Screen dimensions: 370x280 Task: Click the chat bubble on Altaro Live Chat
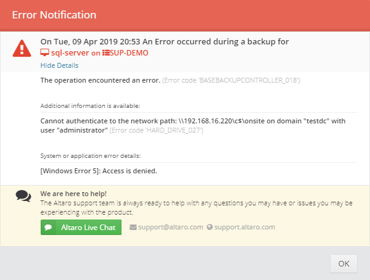[x=48, y=227]
